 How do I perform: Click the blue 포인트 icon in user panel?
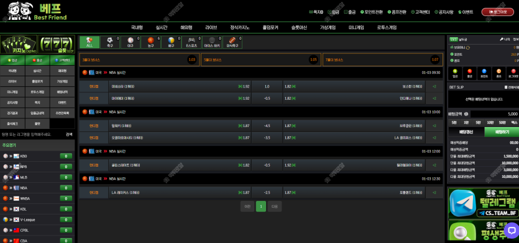(x=484, y=73)
